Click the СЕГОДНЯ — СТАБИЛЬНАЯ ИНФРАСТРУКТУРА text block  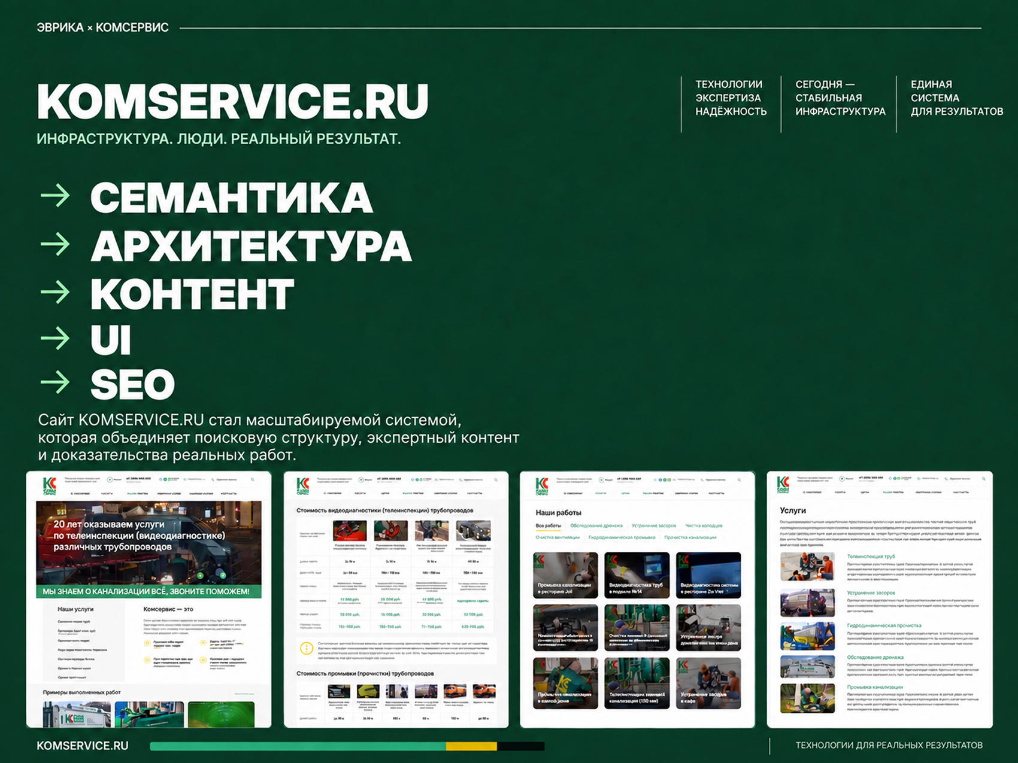pos(840,98)
